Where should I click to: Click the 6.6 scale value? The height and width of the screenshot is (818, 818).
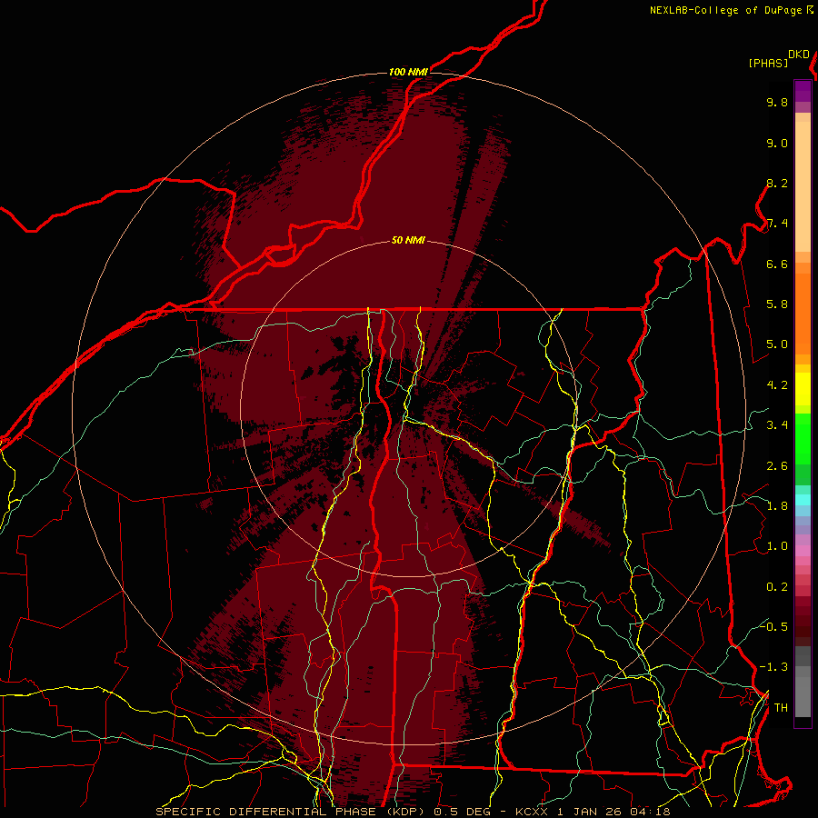click(x=777, y=264)
